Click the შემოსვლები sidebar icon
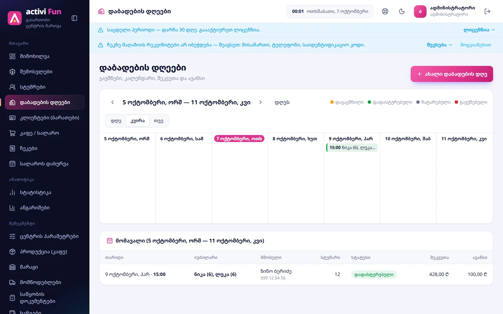Image resolution: width=503 pixels, height=314 pixels. pyautogui.click(x=13, y=72)
